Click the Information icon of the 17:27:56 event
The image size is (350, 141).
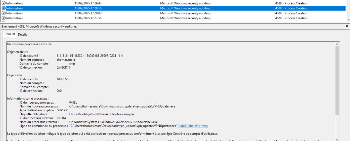[4, 18]
